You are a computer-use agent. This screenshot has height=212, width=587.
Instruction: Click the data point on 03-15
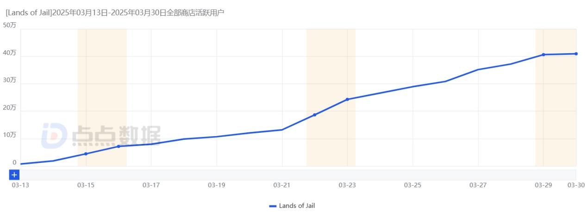click(x=86, y=154)
